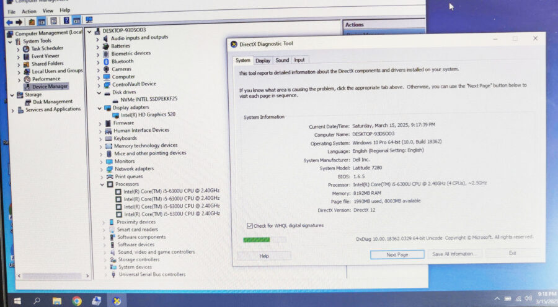Screen dimensions: 558x307
Task: Select the Audio inputs and outputs icon
Action: 105,38
